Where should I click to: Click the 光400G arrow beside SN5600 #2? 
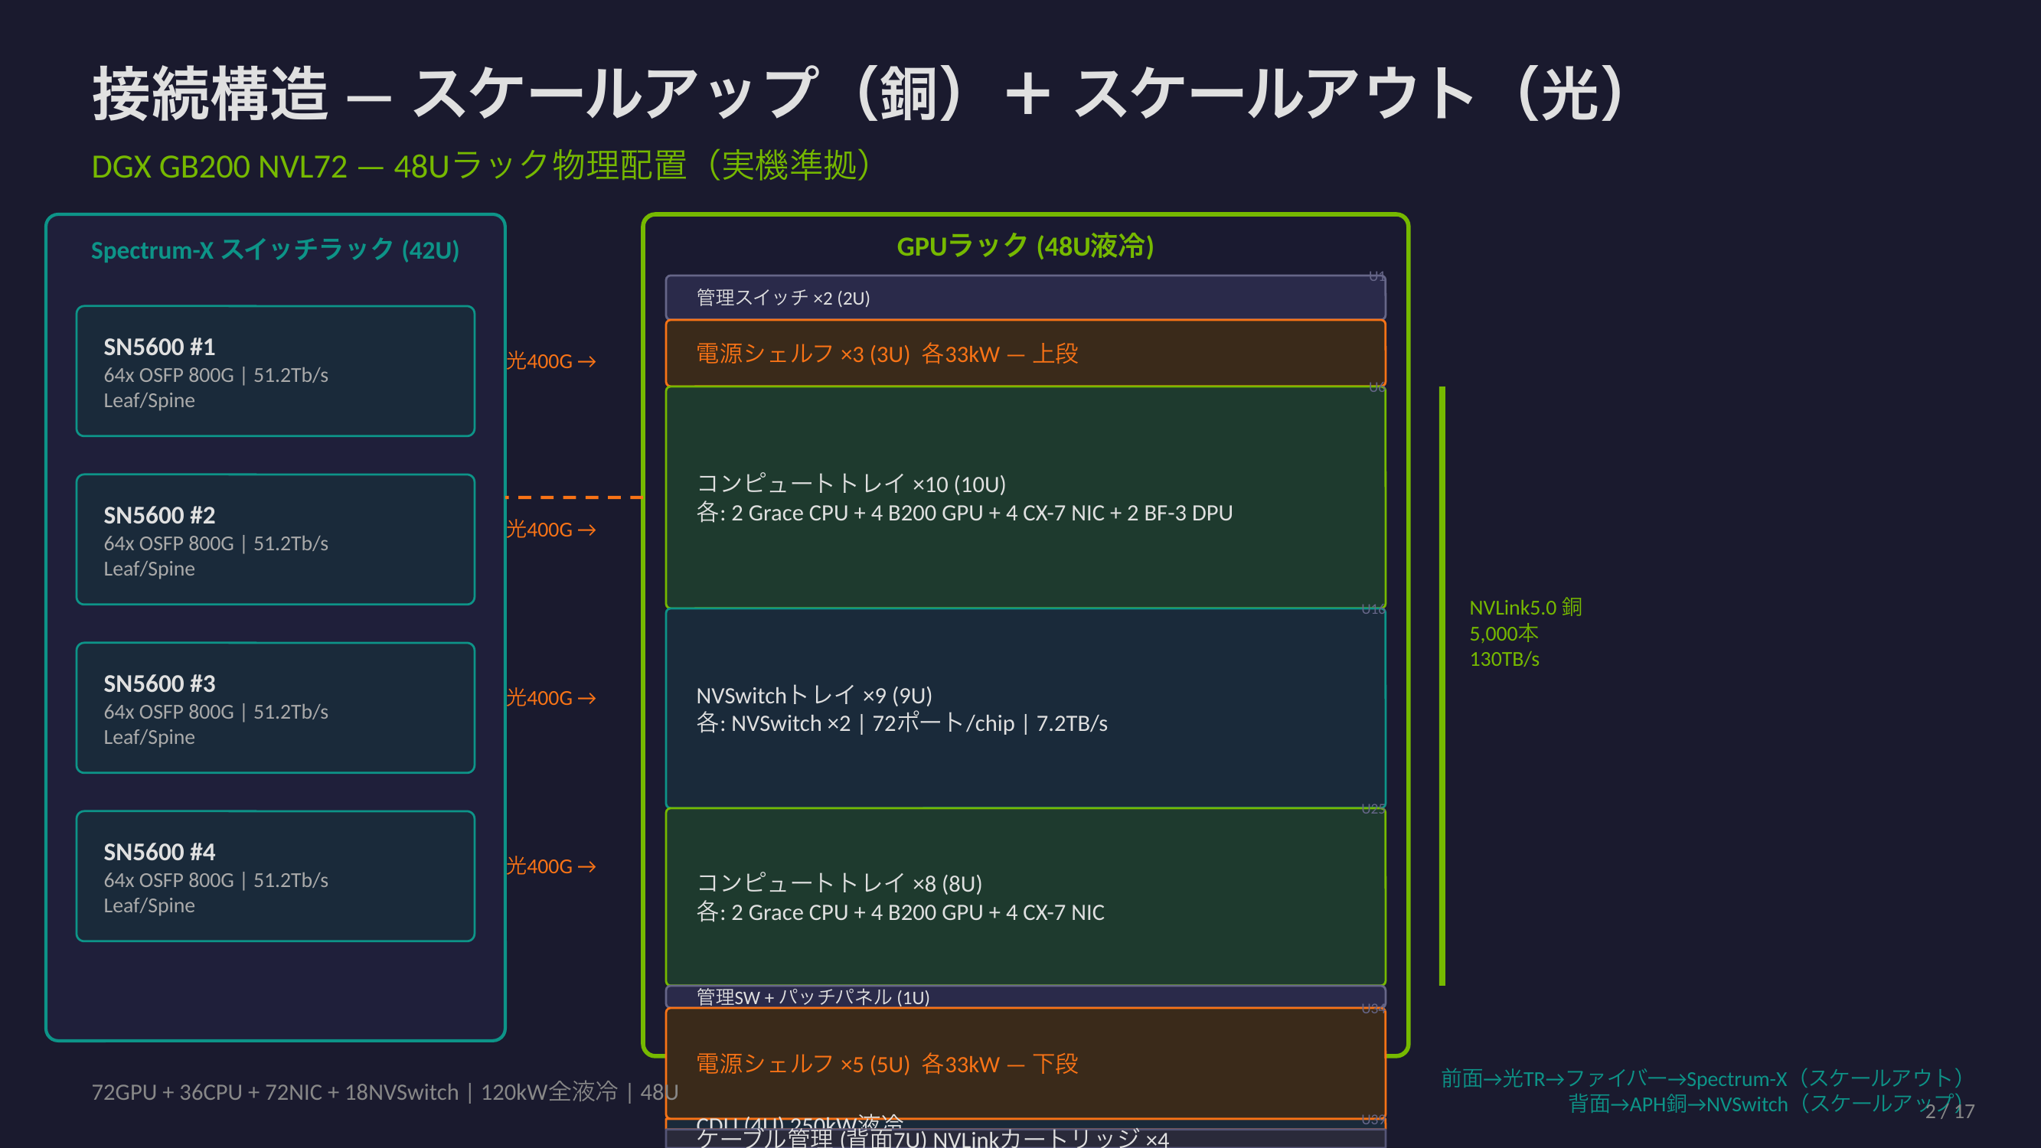pyautogui.click(x=550, y=530)
